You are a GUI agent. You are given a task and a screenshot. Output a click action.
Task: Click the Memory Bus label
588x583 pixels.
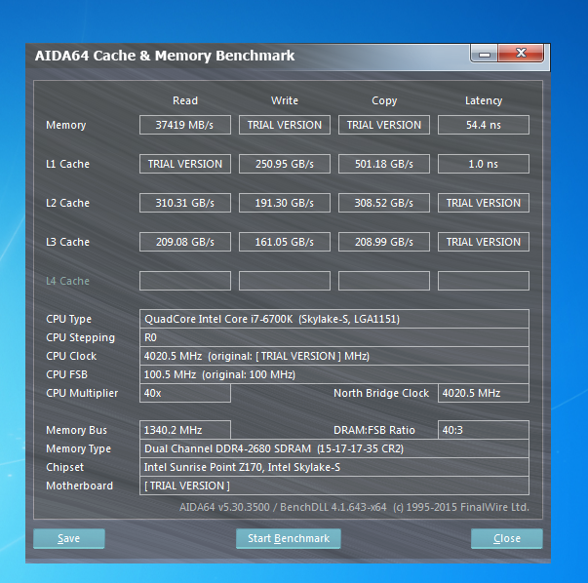tap(76, 430)
